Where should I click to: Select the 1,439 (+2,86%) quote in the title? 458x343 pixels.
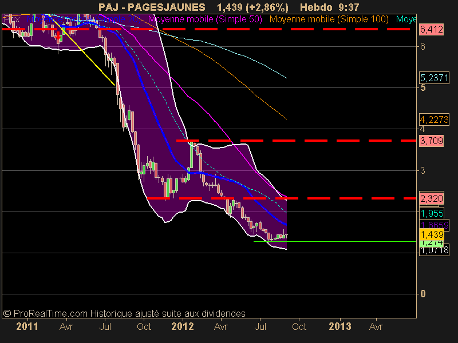252,7
